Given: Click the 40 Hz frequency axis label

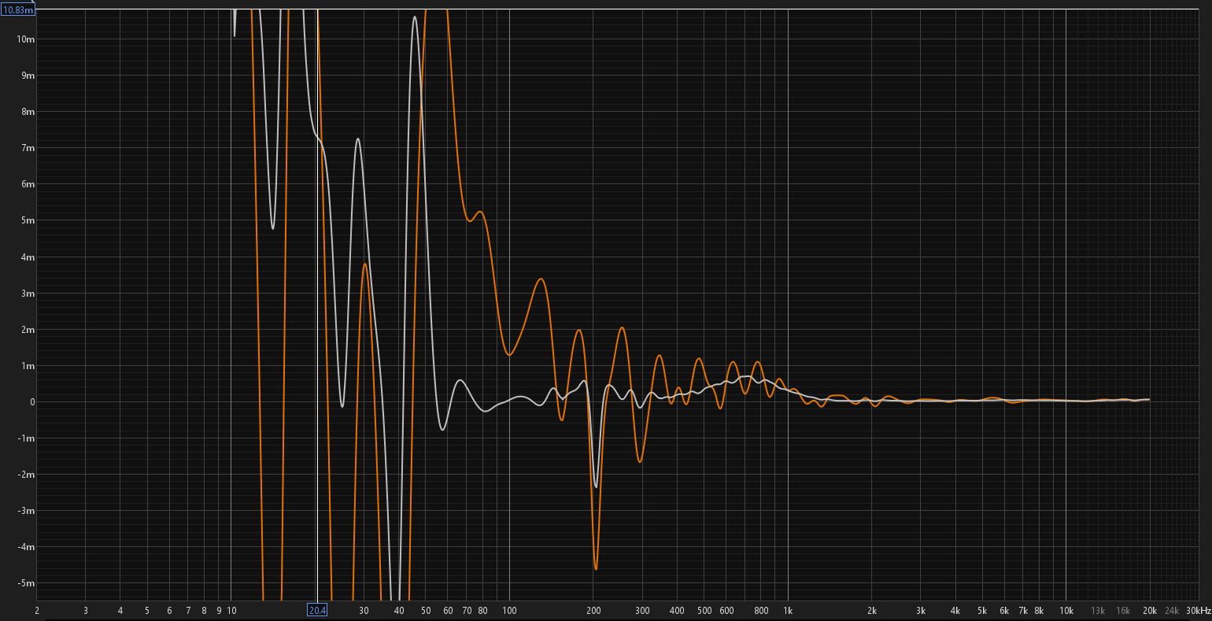Looking at the screenshot, I should pyautogui.click(x=399, y=611).
